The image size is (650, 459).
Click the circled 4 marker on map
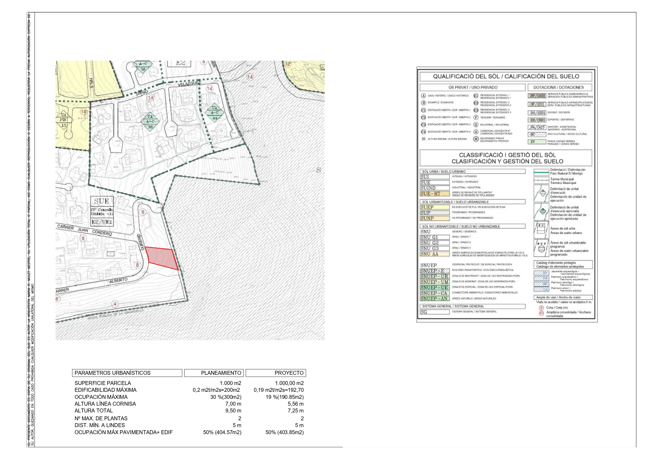tap(115, 304)
